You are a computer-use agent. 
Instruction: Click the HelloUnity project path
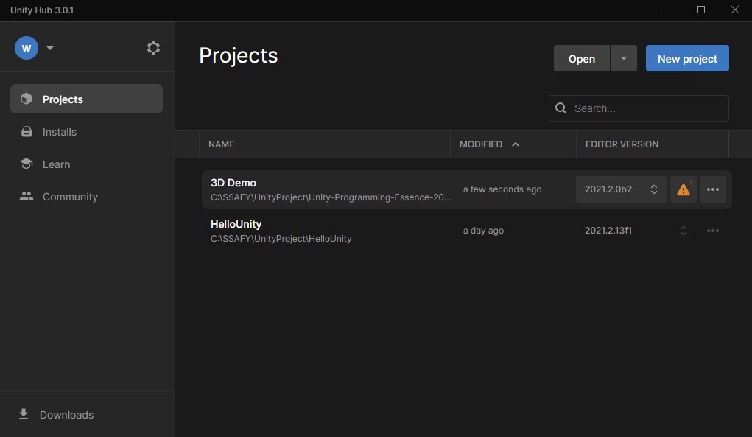[x=281, y=239]
